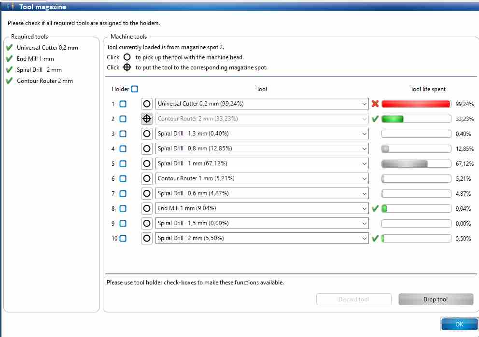Image resolution: width=479 pixels, height=337 pixels.
Task: Click disabled Contour Router 2 mm (33,23%) combo
Action: tap(262, 119)
